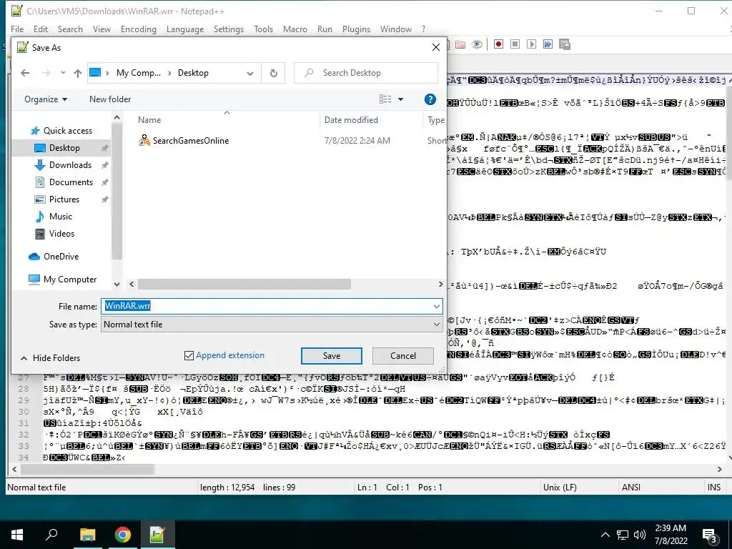Viewport: 732px width, 549px height.
Task: Click the Playback macro icon
Action: pos(531,44)
